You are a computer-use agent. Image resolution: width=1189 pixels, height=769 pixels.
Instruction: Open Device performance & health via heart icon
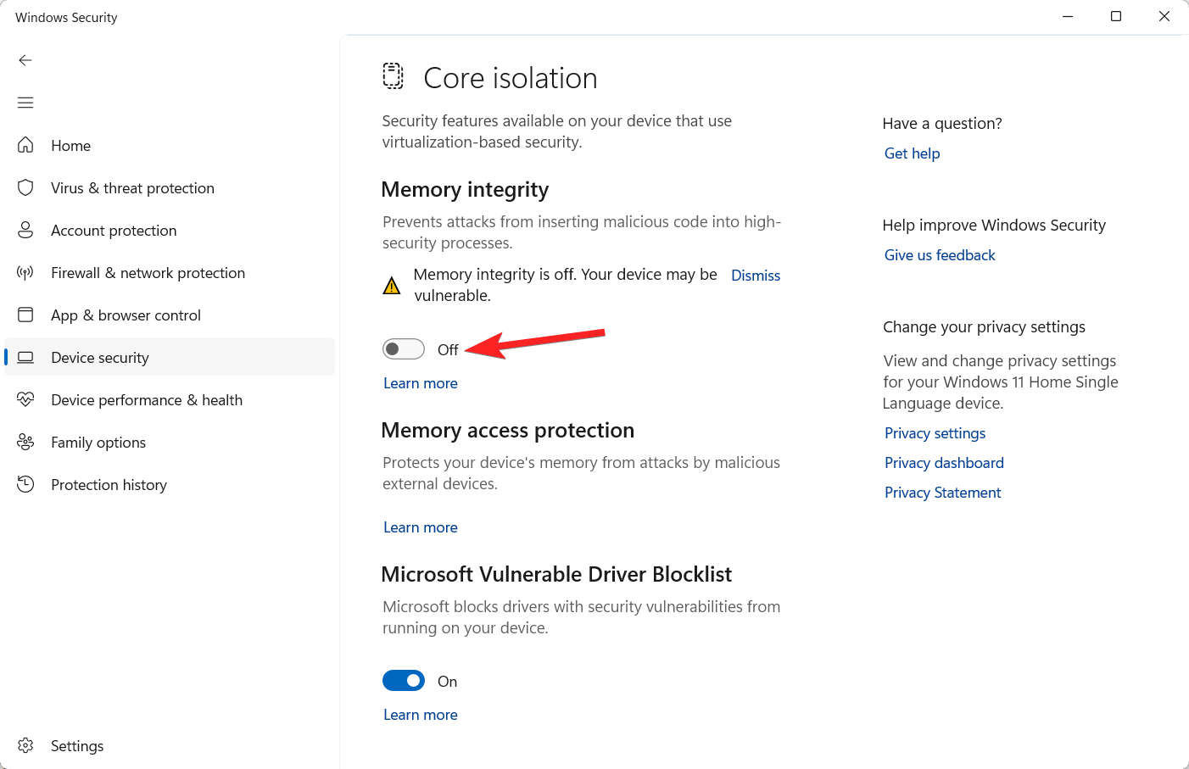(25, 399)
